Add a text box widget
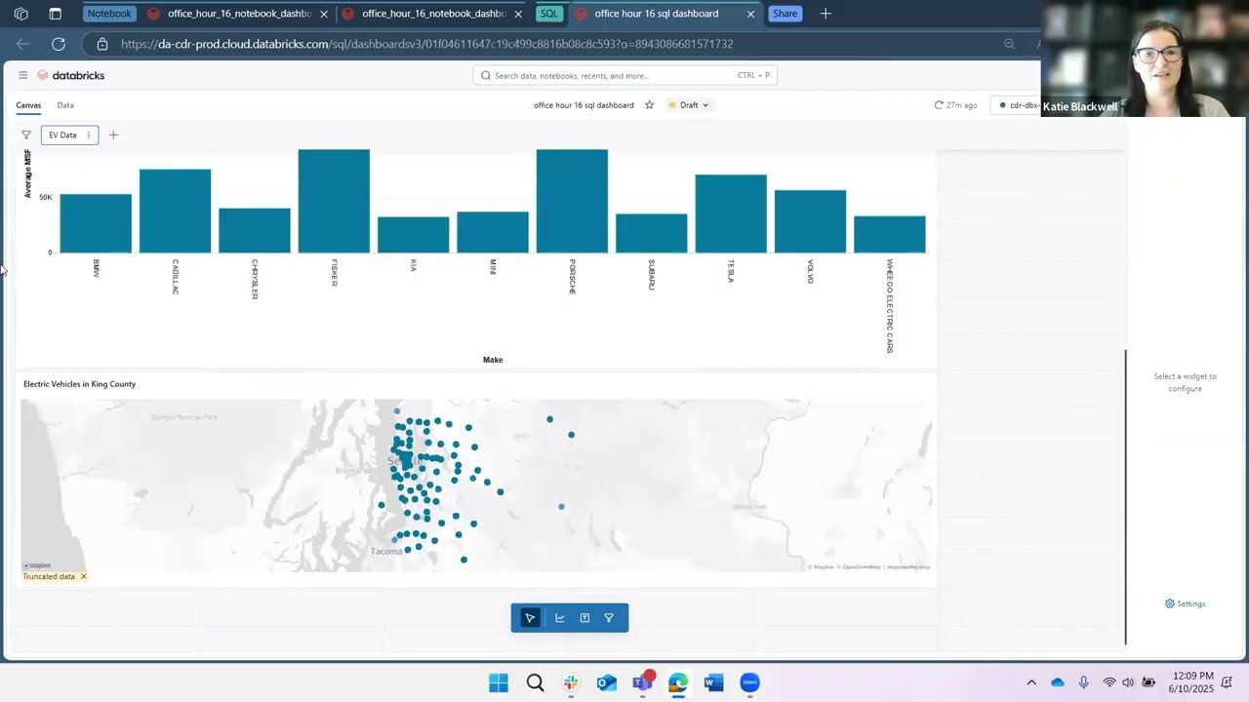This screenshot has width=1249, height=702. [x=584, y=617]
